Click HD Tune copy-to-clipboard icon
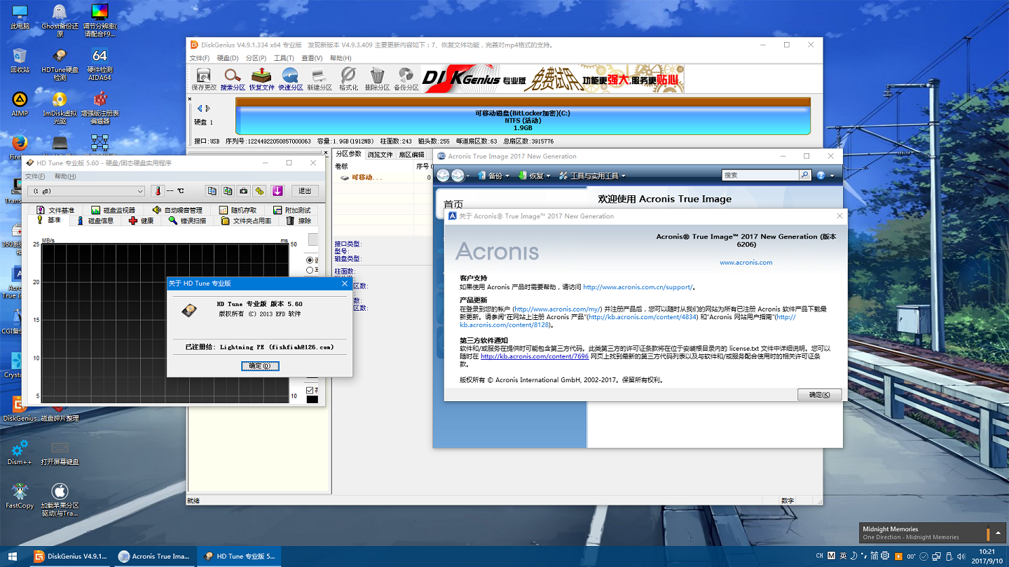This screenshot has width=1009, height=567. (x=212, y=191)
